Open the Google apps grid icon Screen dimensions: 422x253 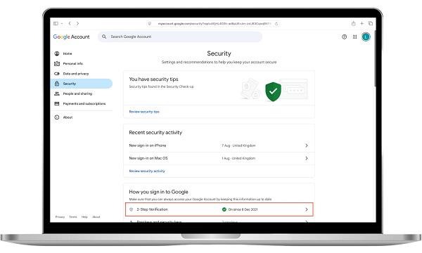pyautogui.click(x=354, y=37)
